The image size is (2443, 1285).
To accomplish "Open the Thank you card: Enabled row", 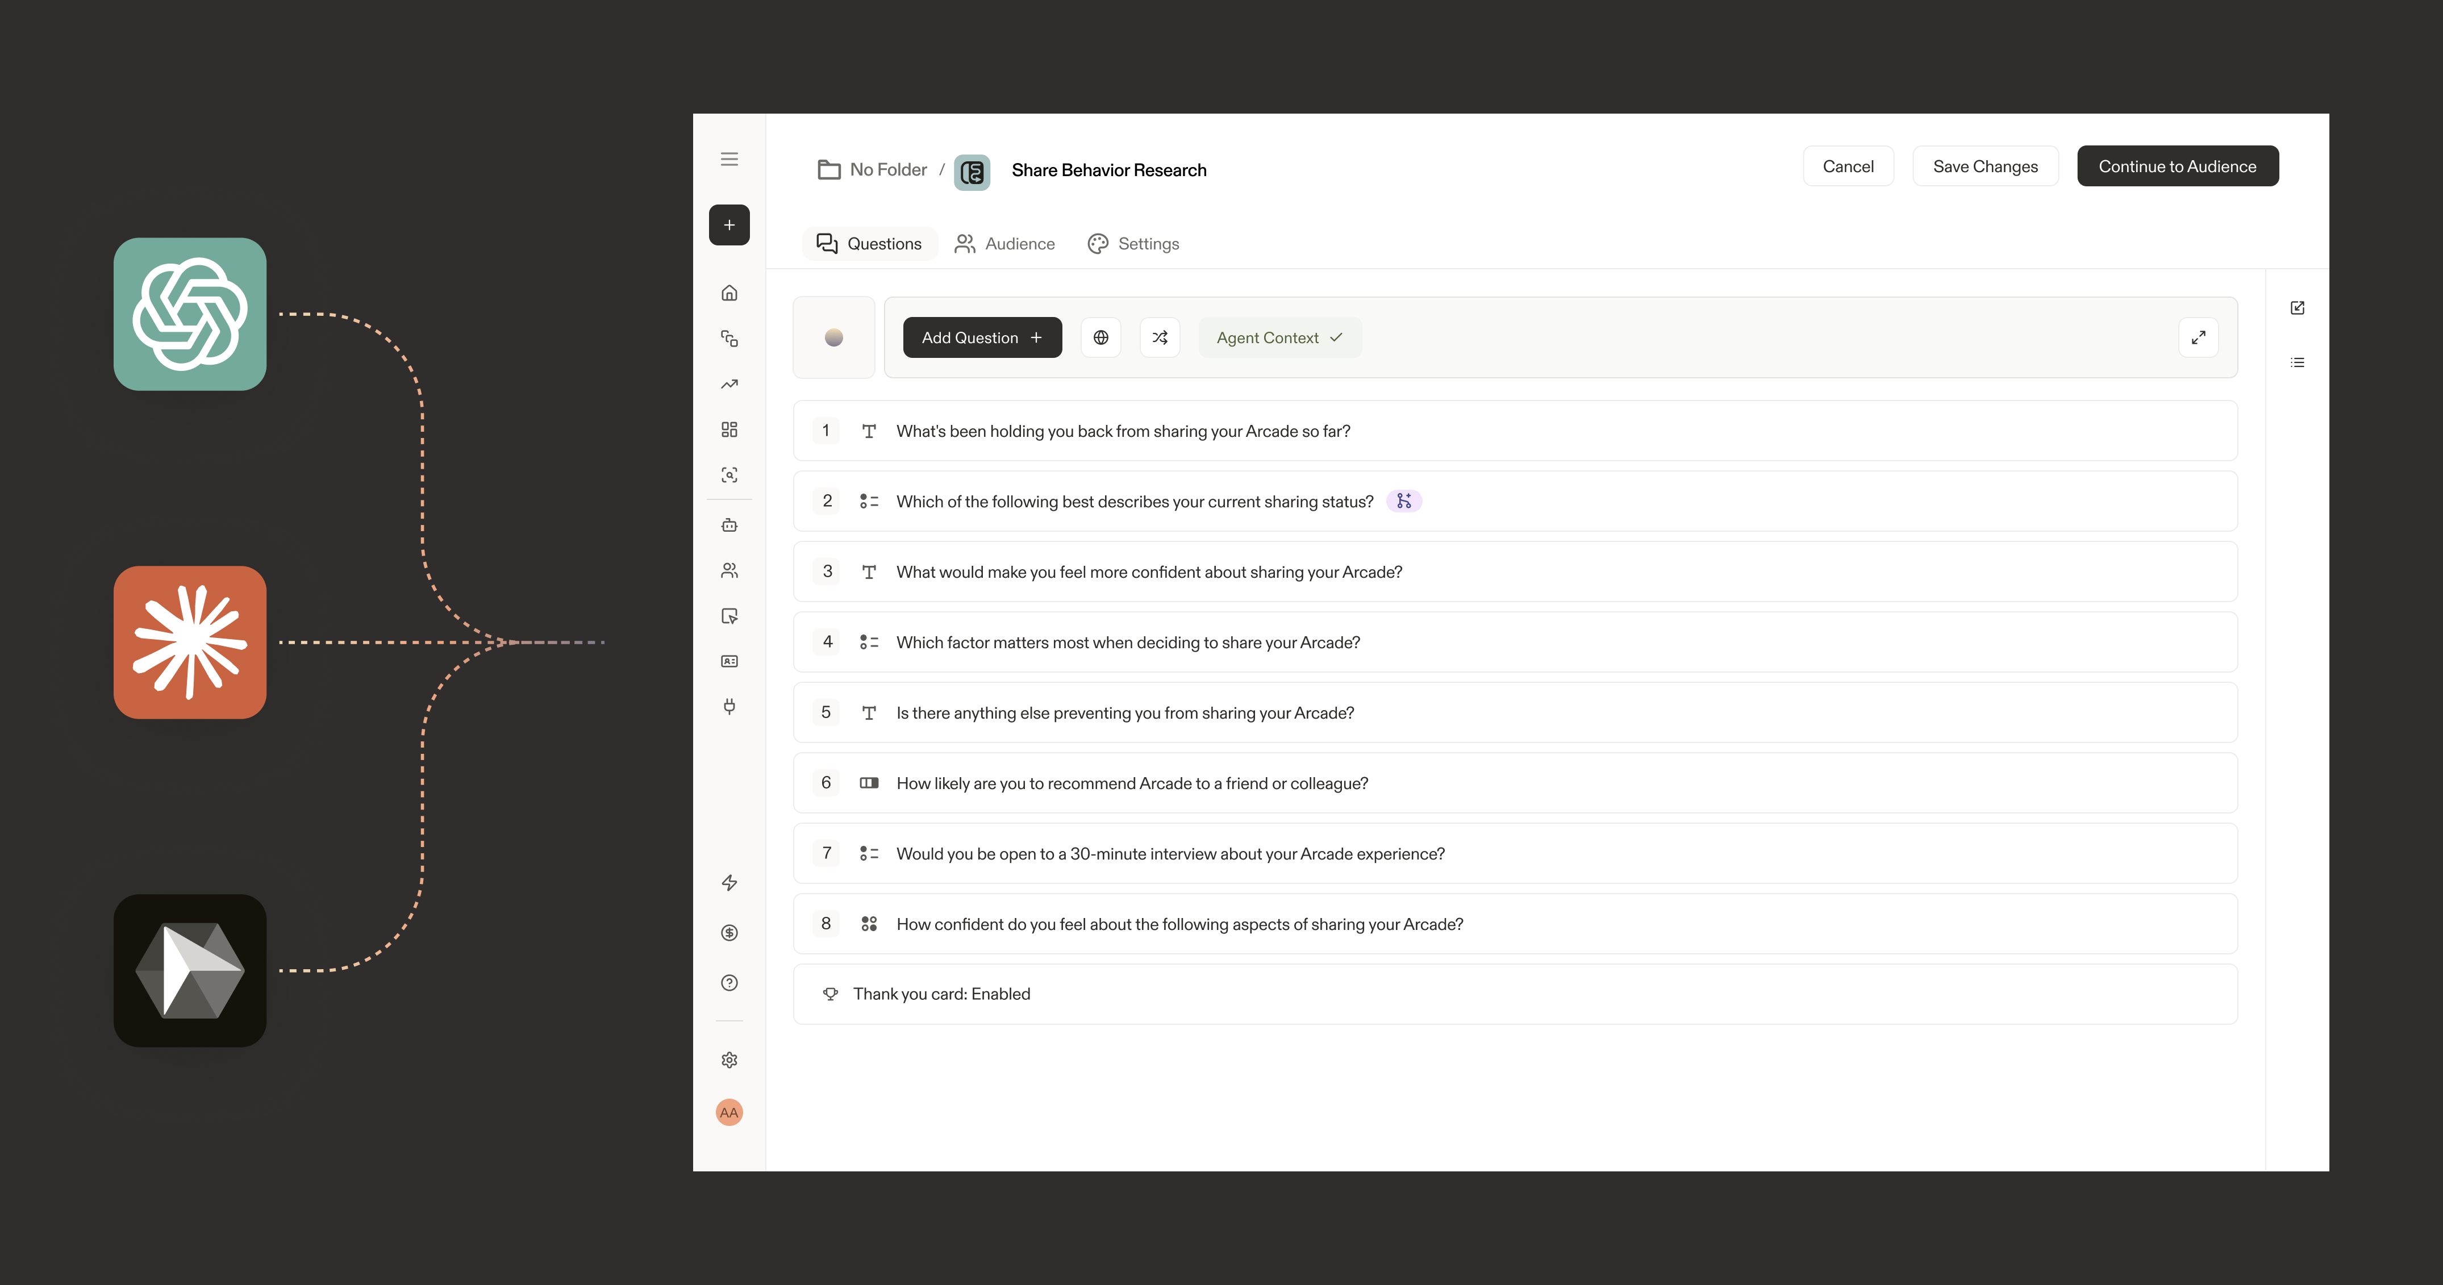I will coord(1515,994).
